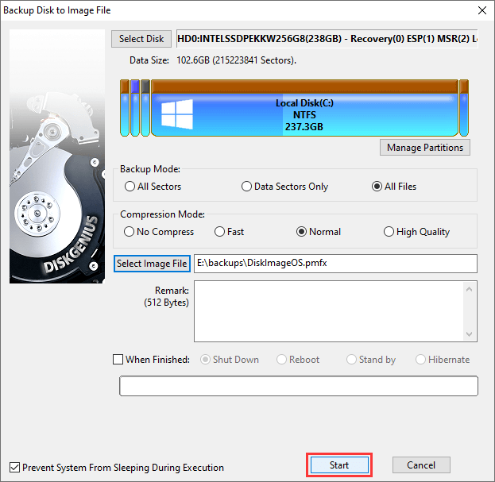Pick the High Quality compression mode

[x=389, y=232]
